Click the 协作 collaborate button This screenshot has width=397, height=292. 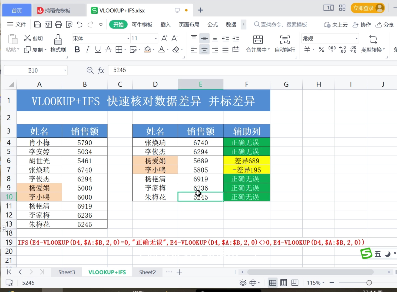(362, 25)
